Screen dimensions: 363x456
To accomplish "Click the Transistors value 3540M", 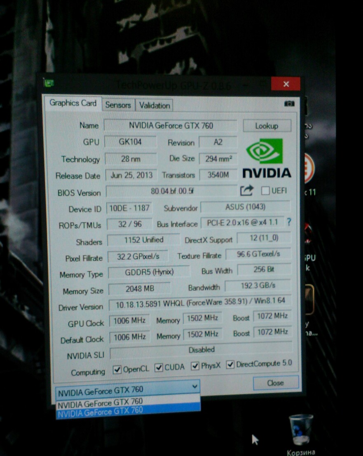I will [x=218, y=175].
